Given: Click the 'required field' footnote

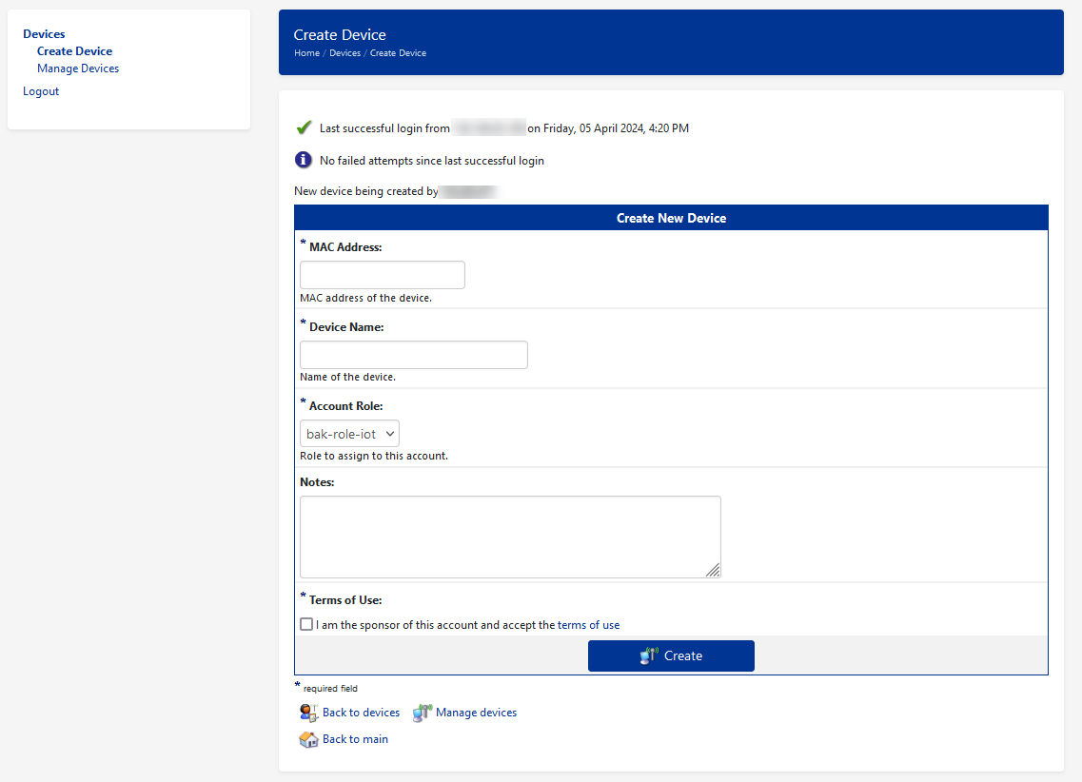Looking at the screenshot, I should click(x=330, y=688).
